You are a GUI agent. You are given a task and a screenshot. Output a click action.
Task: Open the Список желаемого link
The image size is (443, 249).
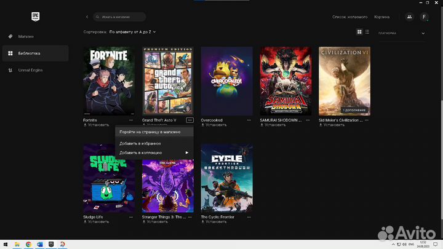pyautogui.click(x=349, y=17)
